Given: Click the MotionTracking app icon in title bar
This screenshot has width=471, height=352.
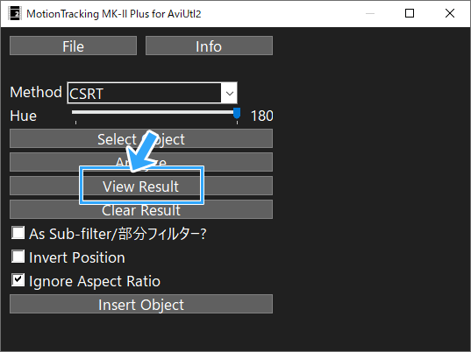Looking at the screenshot, I should click(x=15, y=13).
